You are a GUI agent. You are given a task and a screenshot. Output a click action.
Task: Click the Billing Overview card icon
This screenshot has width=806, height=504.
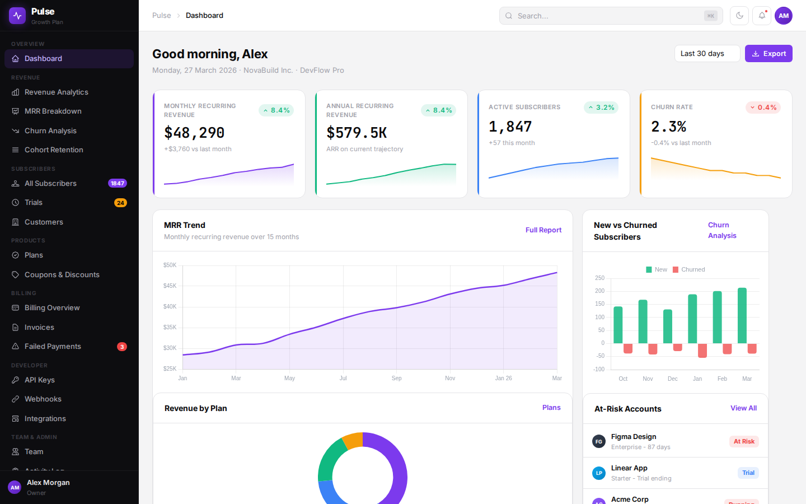[16, 308]
